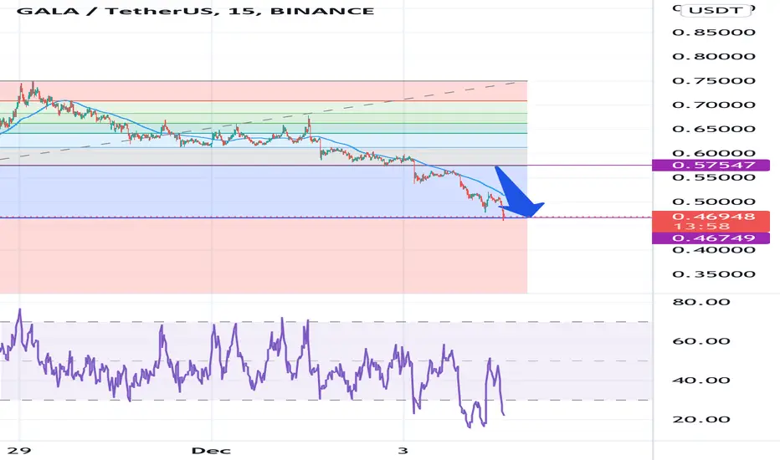Select the red 0.46948 current price label
The image size is (780, 460).
[711, 221]
